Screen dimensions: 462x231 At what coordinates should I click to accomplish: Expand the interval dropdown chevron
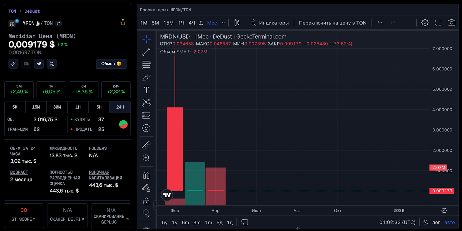223,23
